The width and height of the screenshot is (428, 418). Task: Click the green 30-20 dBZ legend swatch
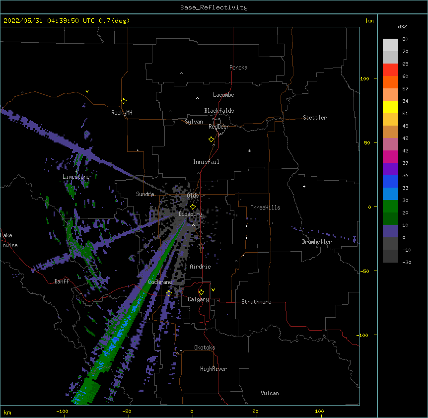coord(390,207)
